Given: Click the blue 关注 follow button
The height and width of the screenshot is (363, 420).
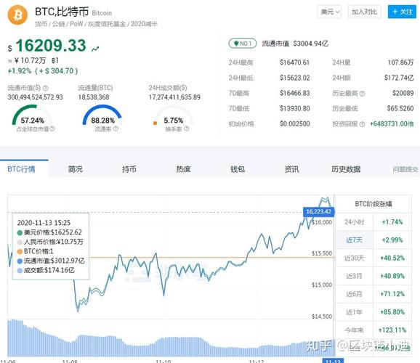Looking at the screenshot, I should (x=402, y=12).
